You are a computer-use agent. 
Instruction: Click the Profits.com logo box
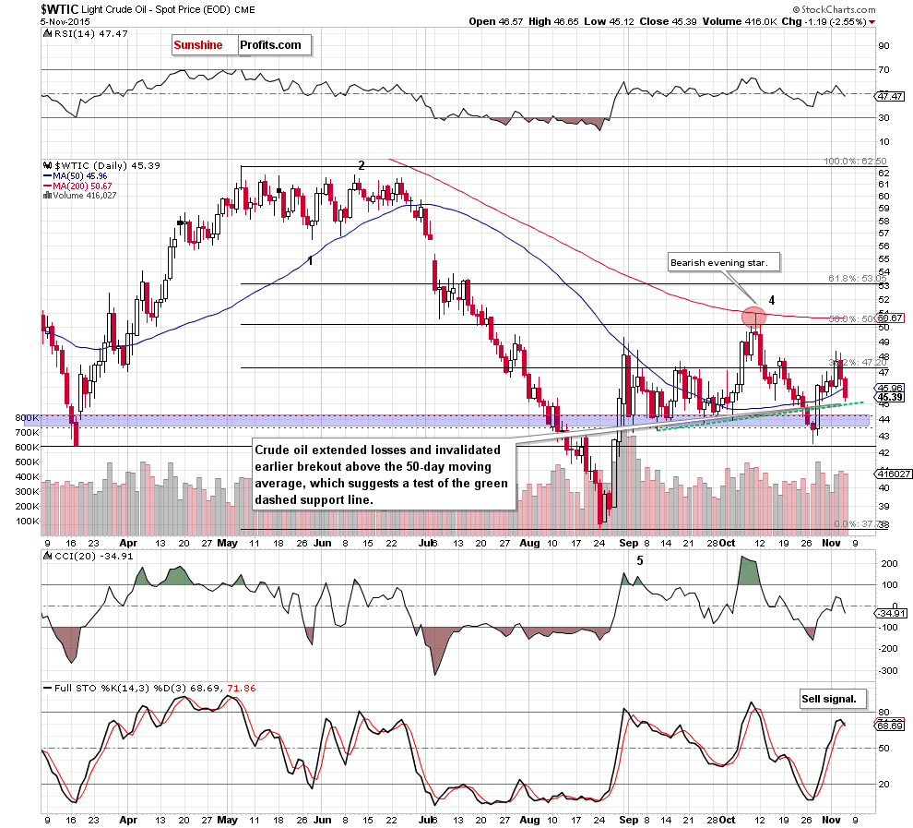pyautogui.click(x=274, y=45)
